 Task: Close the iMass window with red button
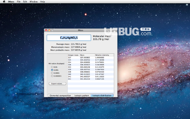46,30
